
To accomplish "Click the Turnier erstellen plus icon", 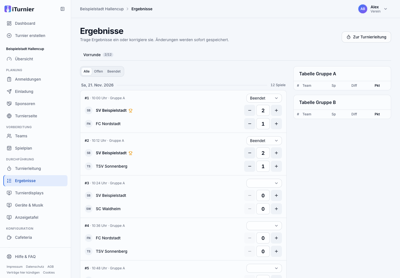I will [9, 36].
